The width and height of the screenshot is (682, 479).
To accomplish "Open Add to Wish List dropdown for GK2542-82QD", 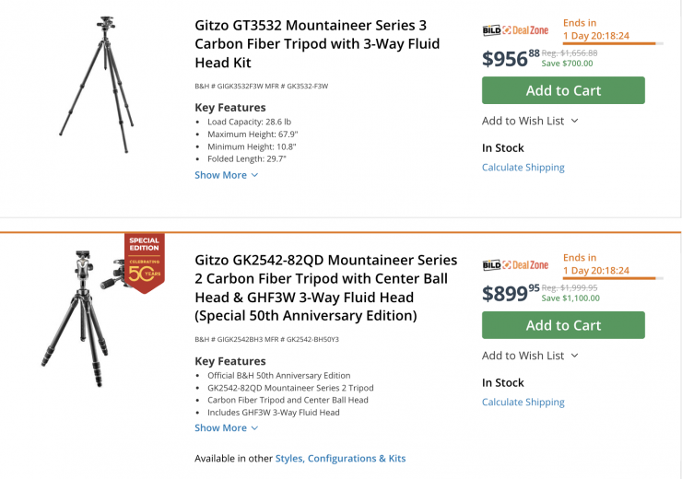I will (x=530, y=356).
